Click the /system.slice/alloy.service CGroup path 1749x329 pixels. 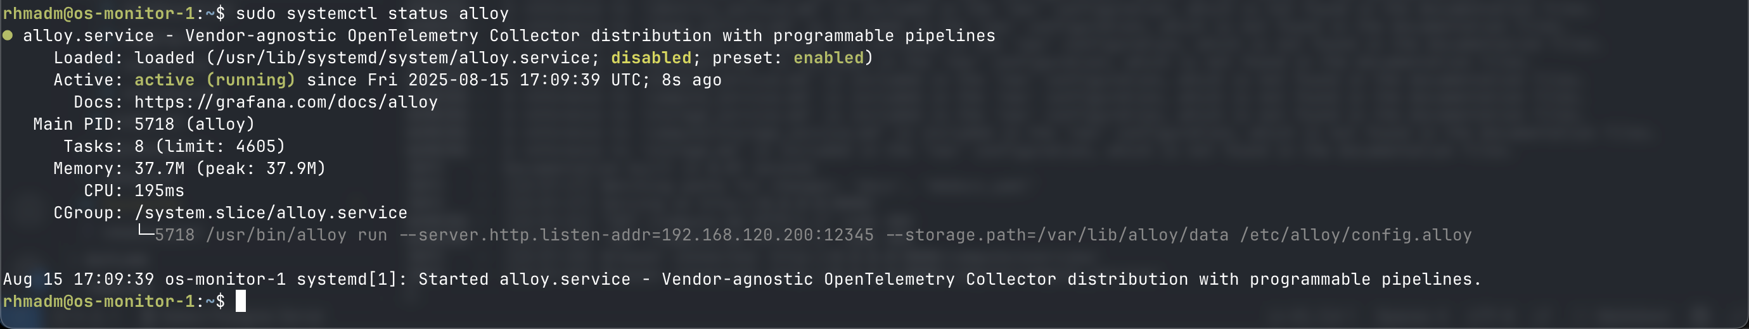pyautogui.click(x=271, y=213)
